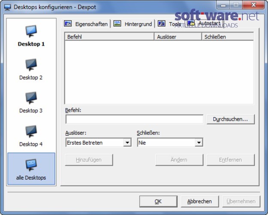Viewport: 268px width, 215px height.
Task: Sort by the Befehl column header
Action: tap(109, 37)
